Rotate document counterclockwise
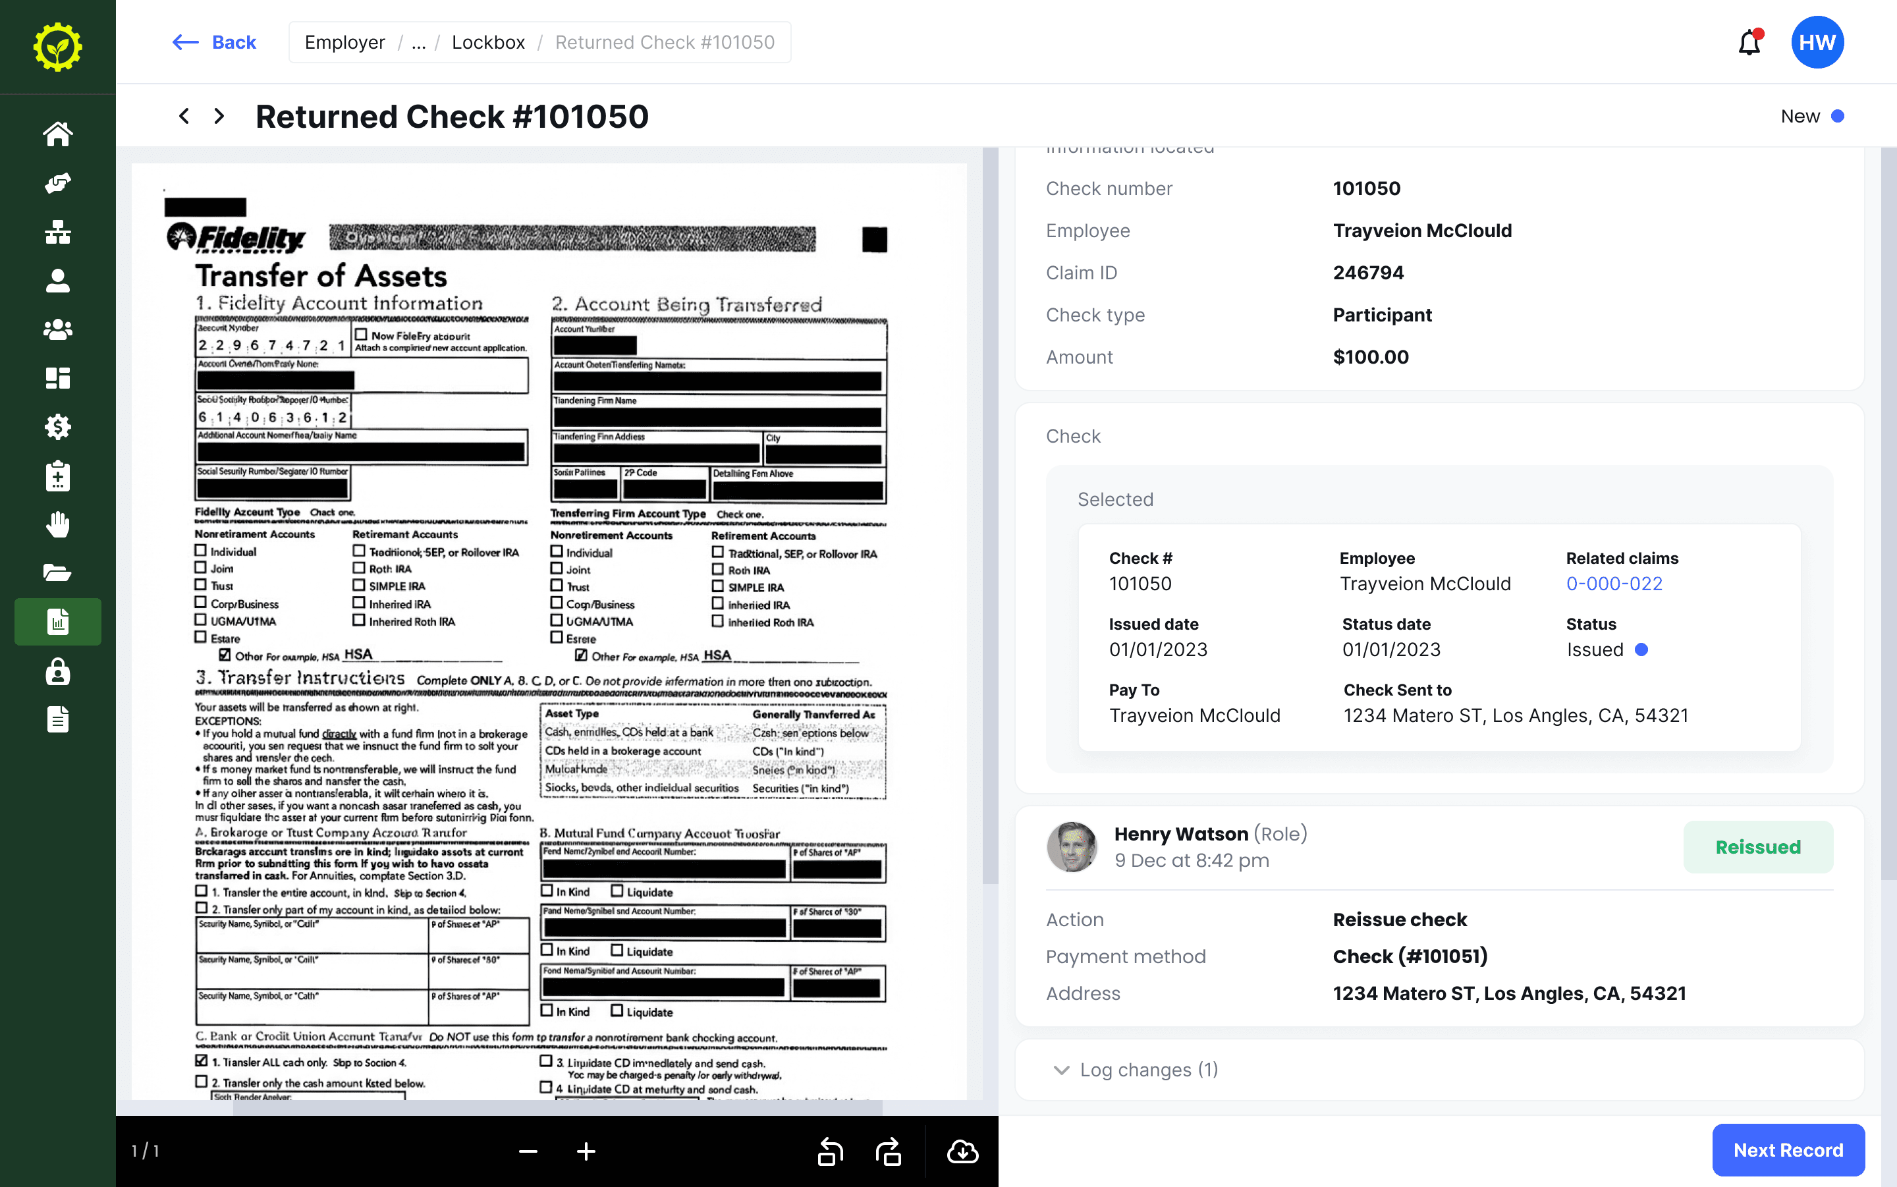This screenshot has height=1187, width=1897. [x=831, y=1151]
